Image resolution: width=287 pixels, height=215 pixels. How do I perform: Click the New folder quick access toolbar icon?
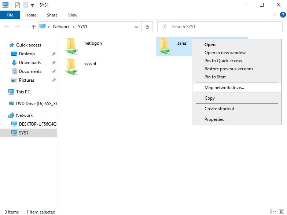pos(26,5)
